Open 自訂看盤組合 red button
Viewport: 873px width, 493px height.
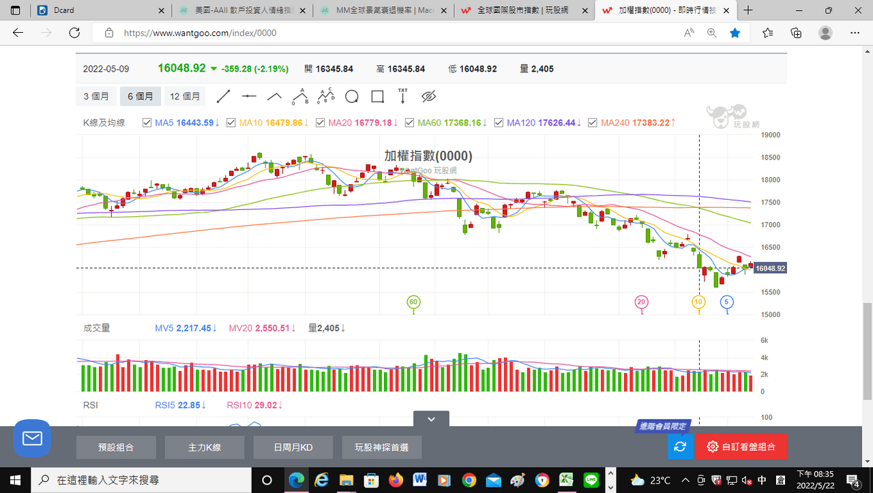point(741,447)
